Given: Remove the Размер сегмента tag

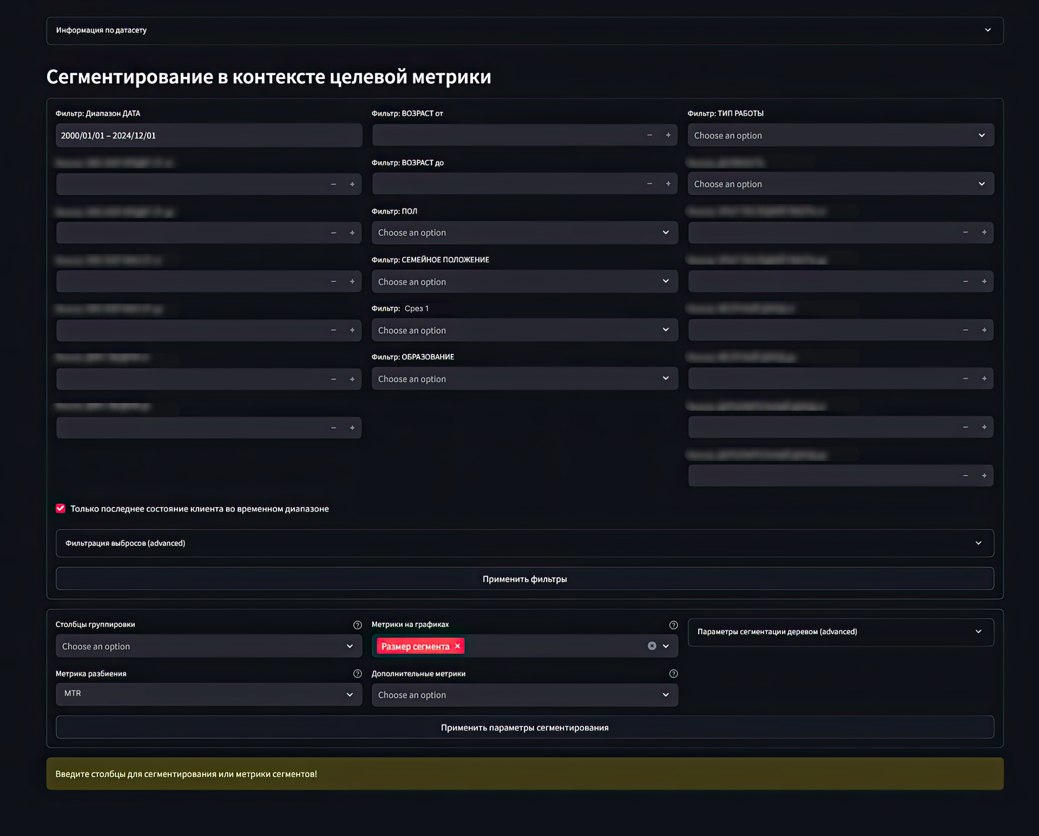Looking at the screenshot, I should 457,646.
